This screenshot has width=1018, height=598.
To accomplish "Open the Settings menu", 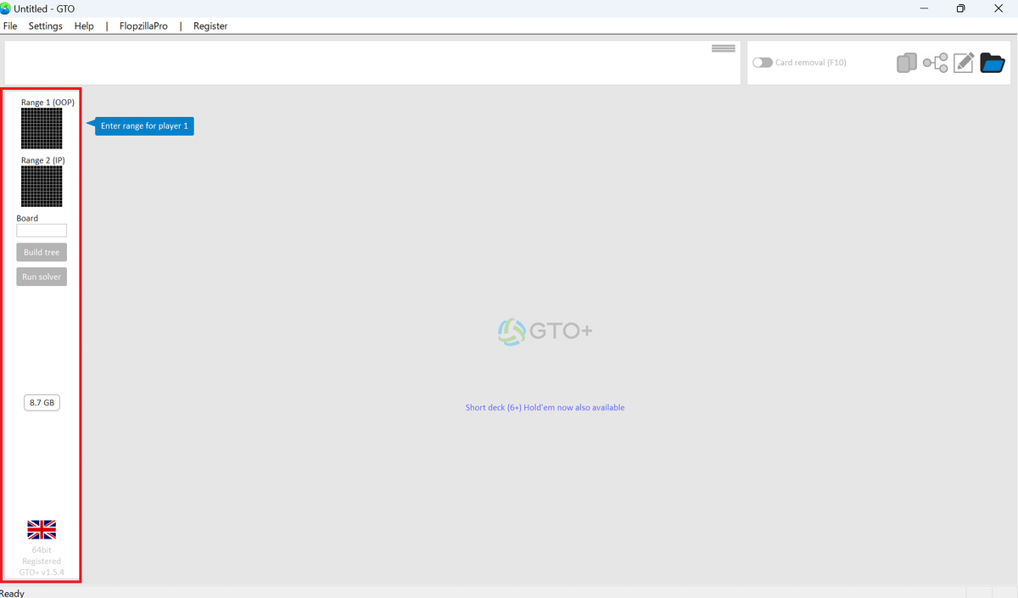I will [x=46, y=26].
